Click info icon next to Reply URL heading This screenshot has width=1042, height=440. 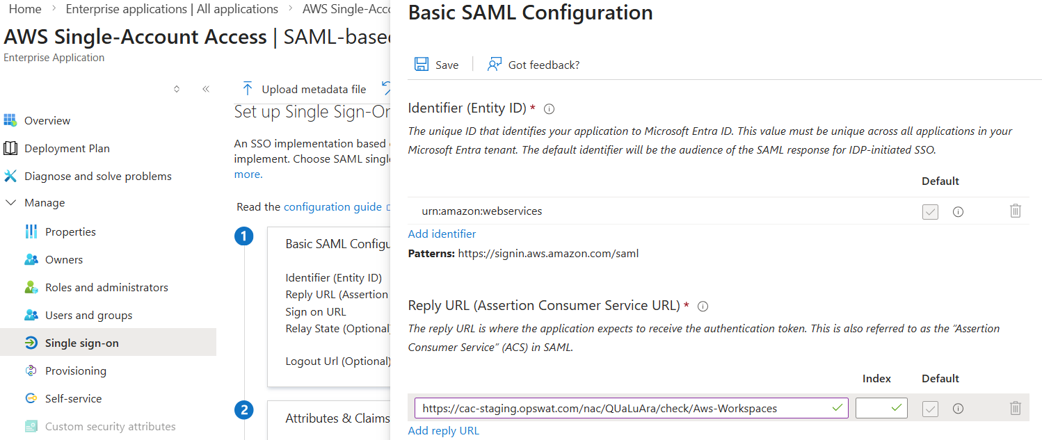703,306
